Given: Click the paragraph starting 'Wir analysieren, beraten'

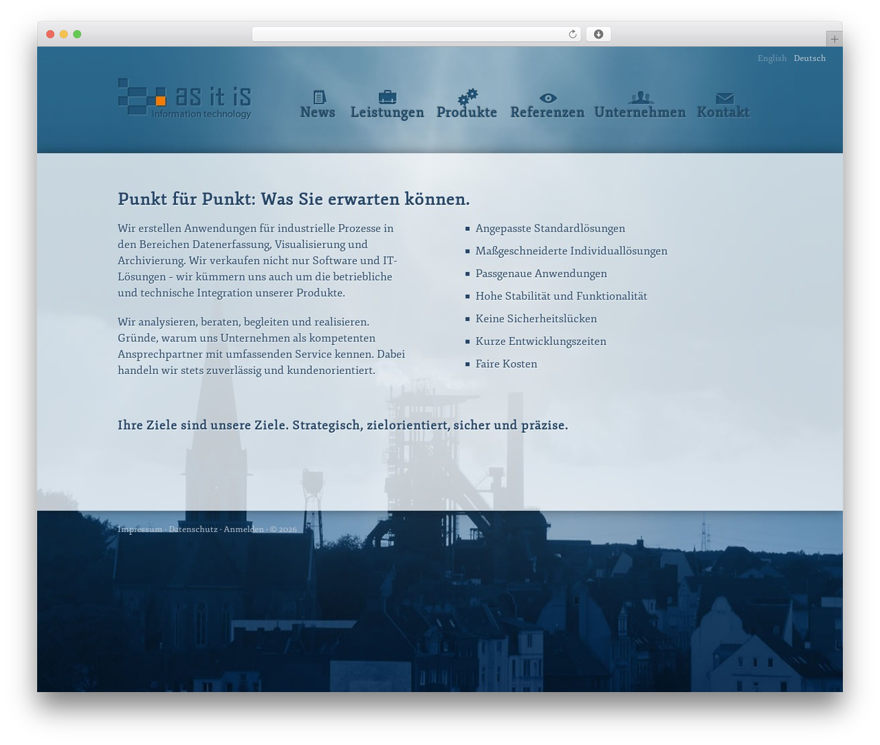Looking at the screenshot, I should point(261,346).
